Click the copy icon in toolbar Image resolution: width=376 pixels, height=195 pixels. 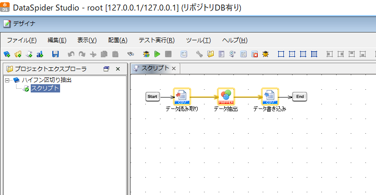click(x=104, y=54)
